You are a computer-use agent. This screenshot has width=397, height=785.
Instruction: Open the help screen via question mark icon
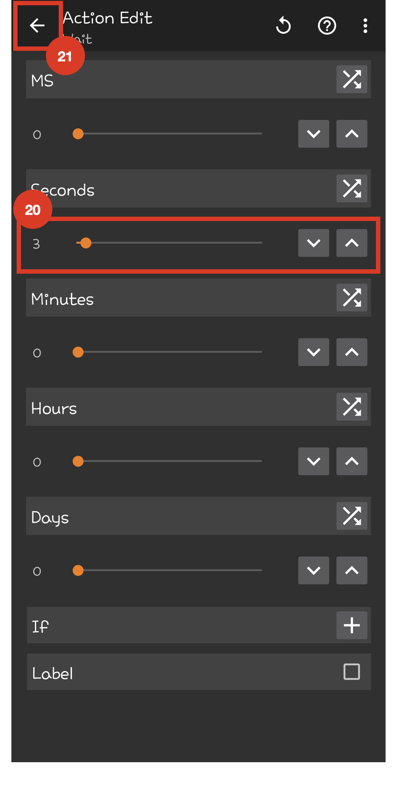(x=326, y=26)
